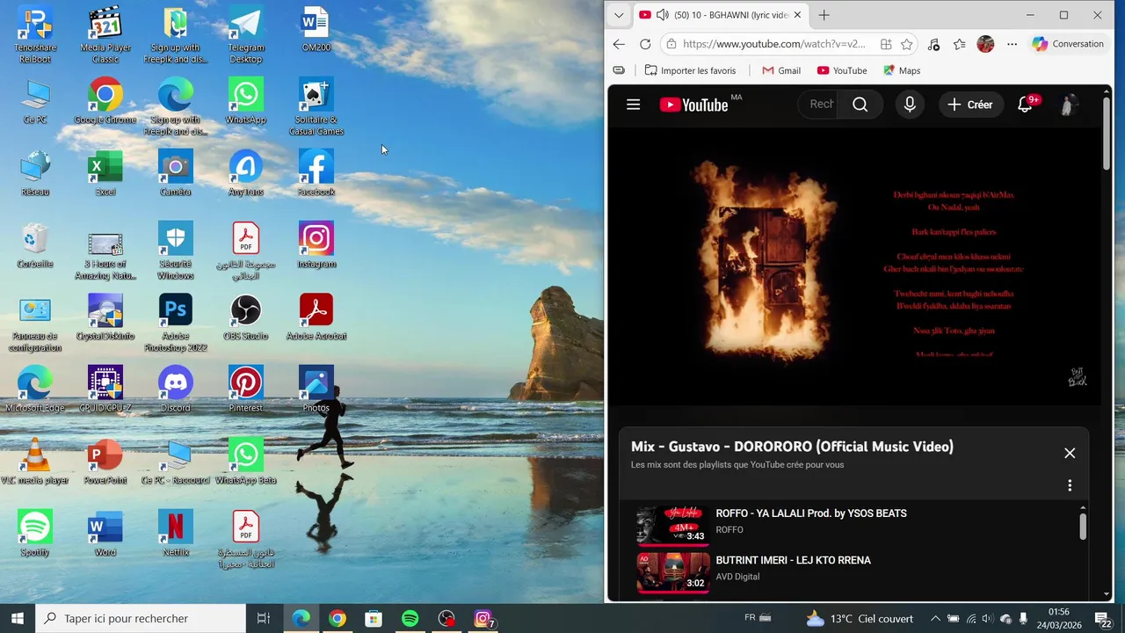Select the Discord desktop icon

(x=176, y=389)
